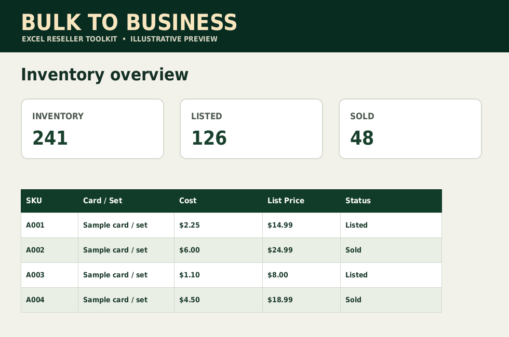Select the A002 SKU cell
This screenshot has height=337, width=509.
coord(49,250)
